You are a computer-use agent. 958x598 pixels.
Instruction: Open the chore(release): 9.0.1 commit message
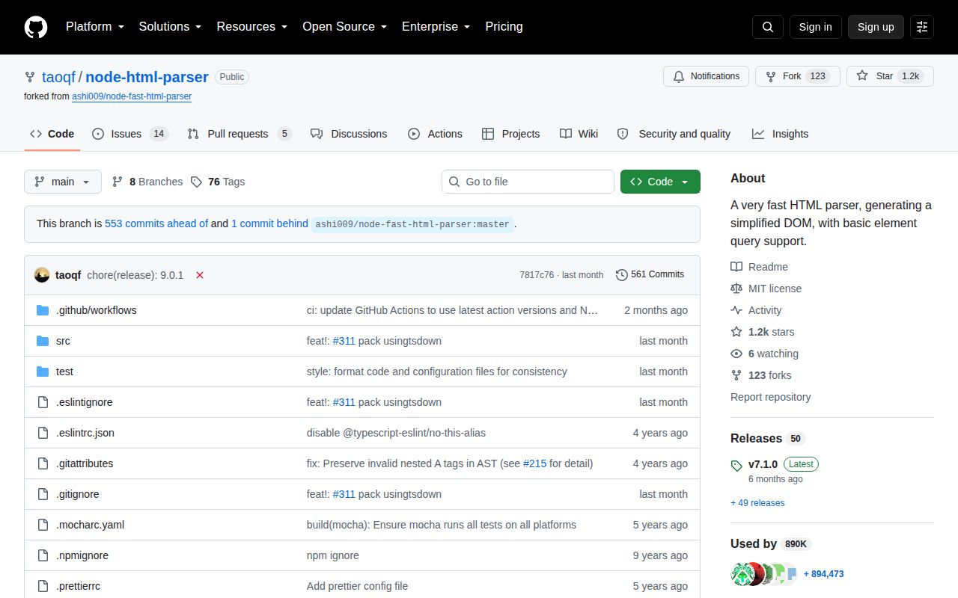(135, 275)
